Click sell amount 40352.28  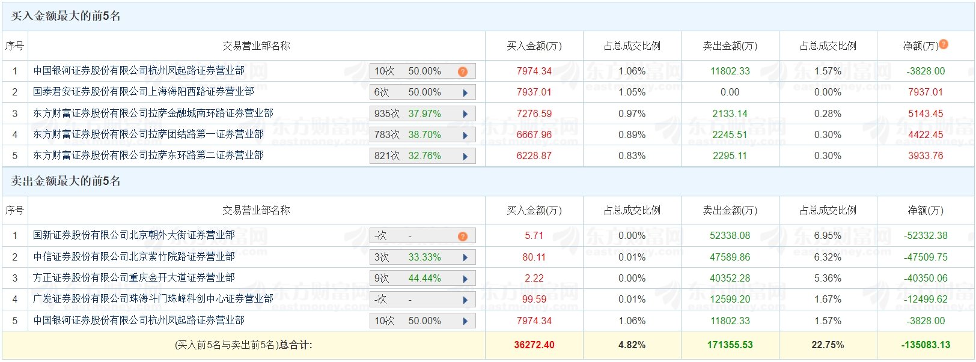[730, 279]
